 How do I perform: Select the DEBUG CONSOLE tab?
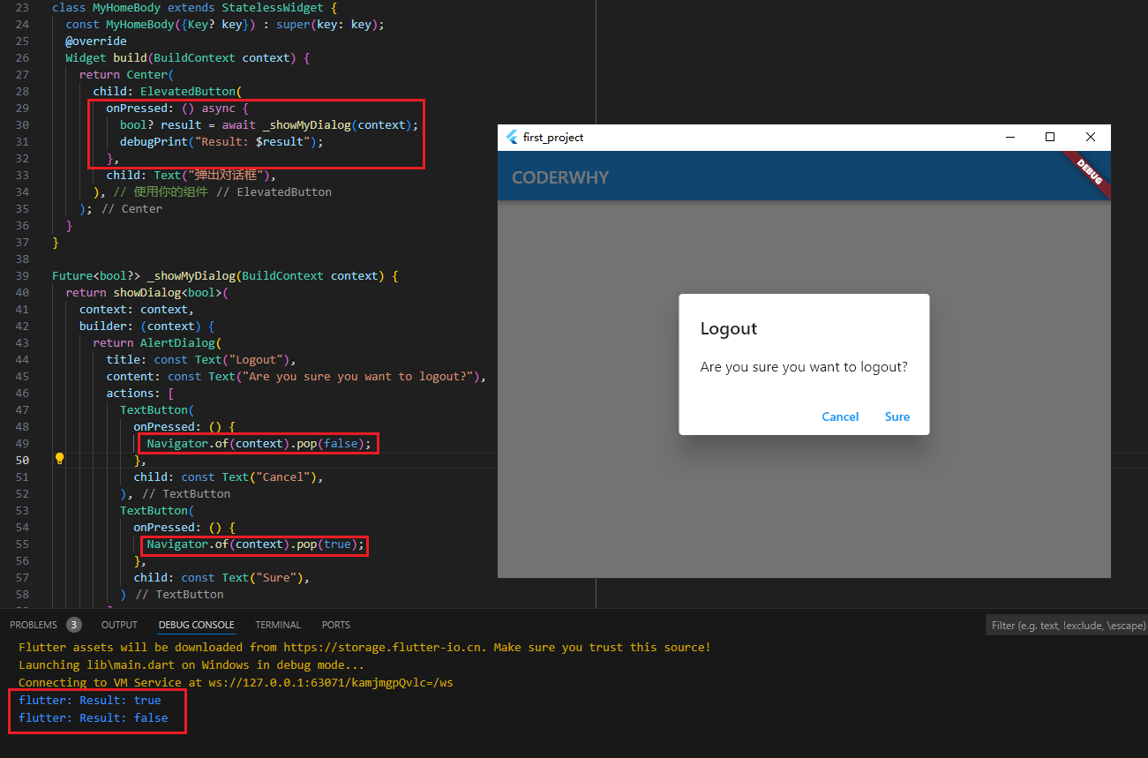197,625
